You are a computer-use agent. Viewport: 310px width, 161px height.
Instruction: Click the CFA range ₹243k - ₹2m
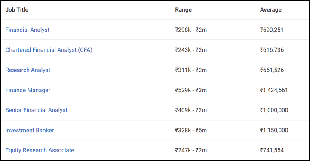coord(191,50)
